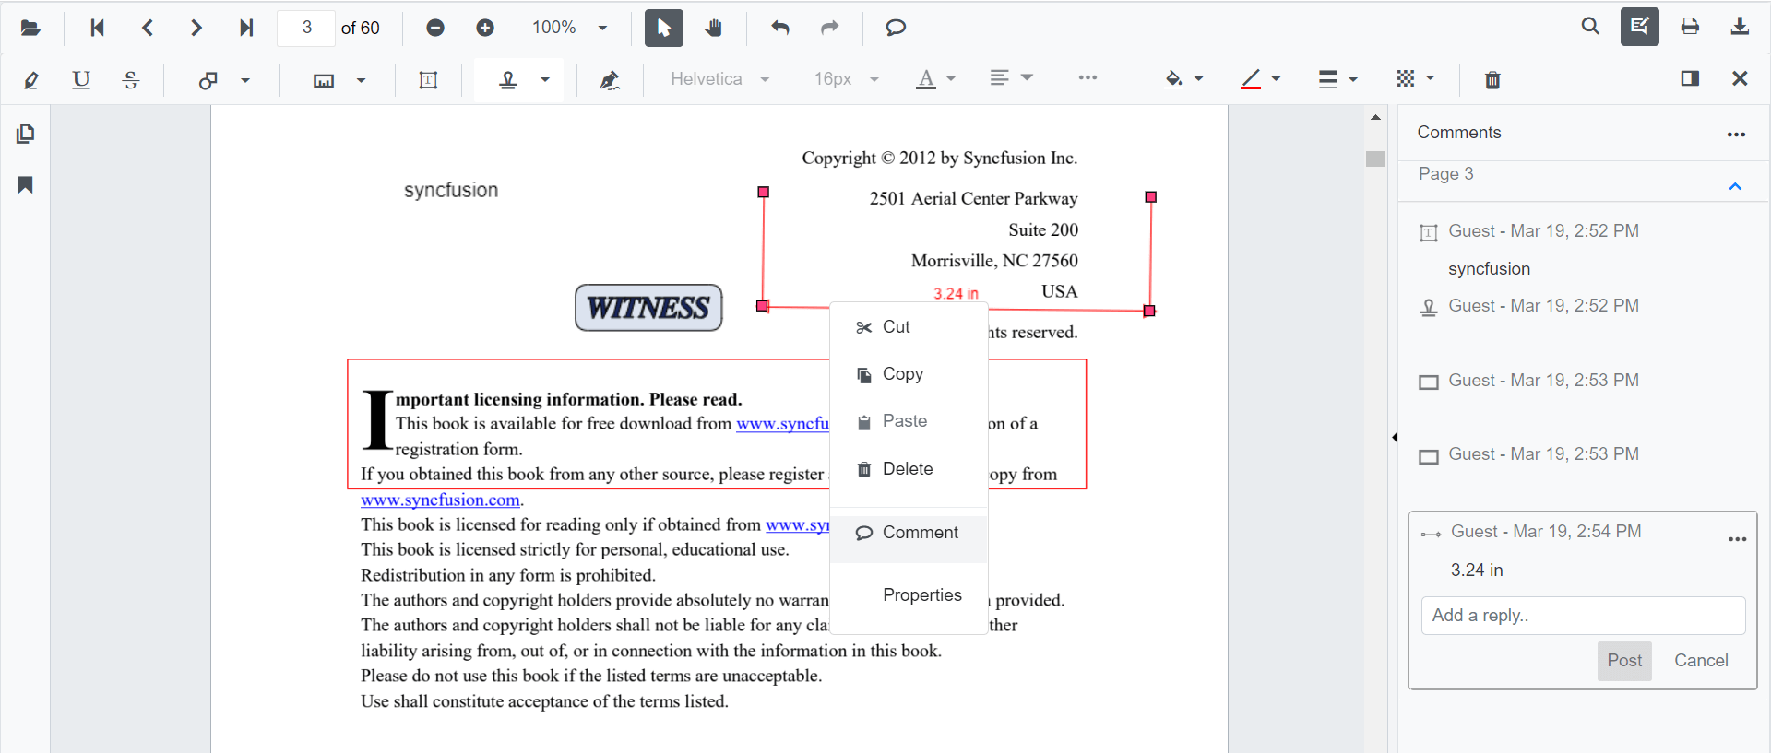Go to the previous page
1771x753 pixels.
(148, 28)
